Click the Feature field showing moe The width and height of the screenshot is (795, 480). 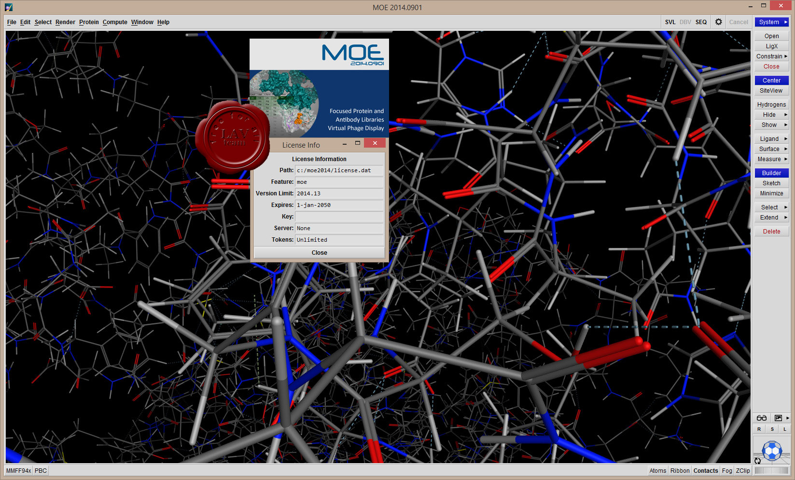pos(339,182)
